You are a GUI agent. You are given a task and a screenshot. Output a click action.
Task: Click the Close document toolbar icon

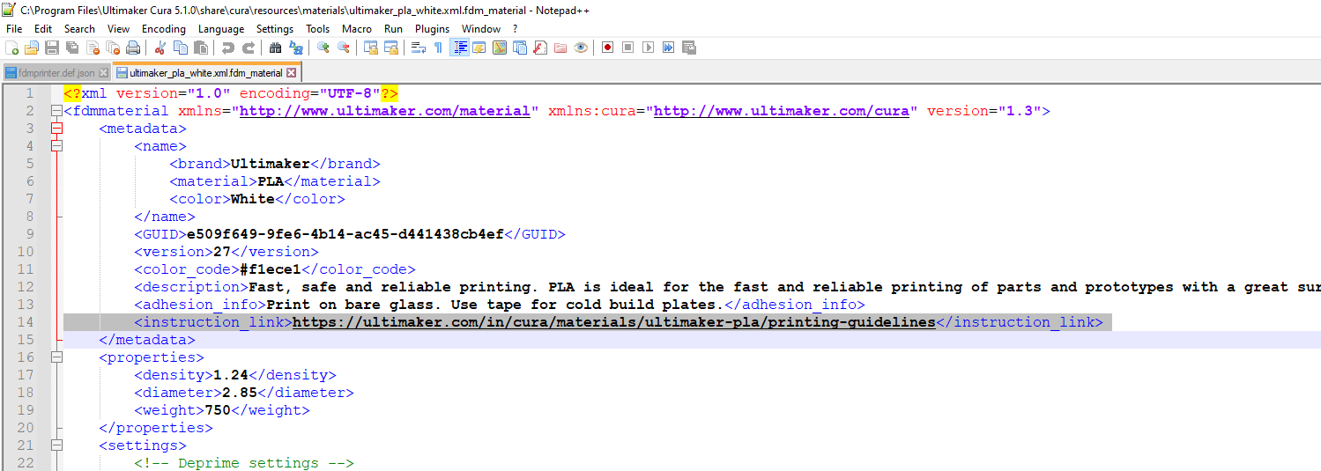coord(93,48)
